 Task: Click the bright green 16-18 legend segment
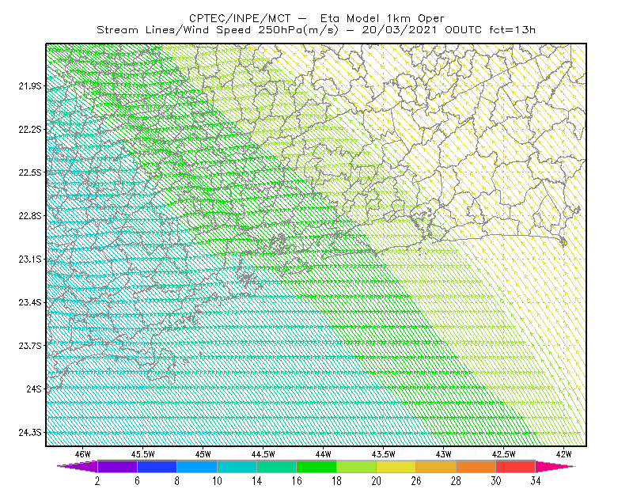pos(316,466)
